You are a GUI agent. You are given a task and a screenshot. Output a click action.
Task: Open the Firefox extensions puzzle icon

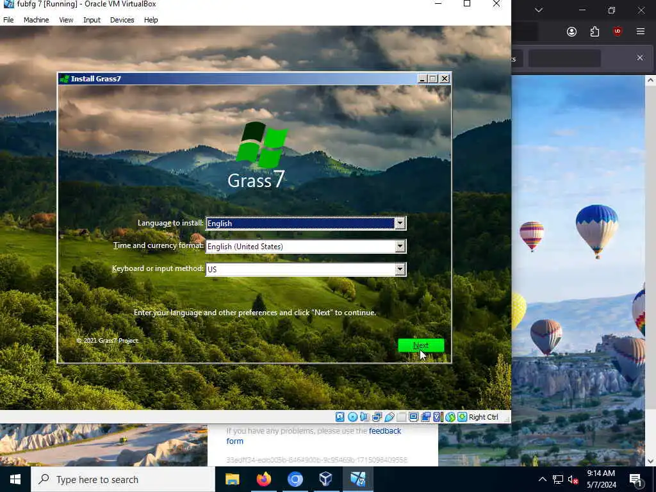594,32
